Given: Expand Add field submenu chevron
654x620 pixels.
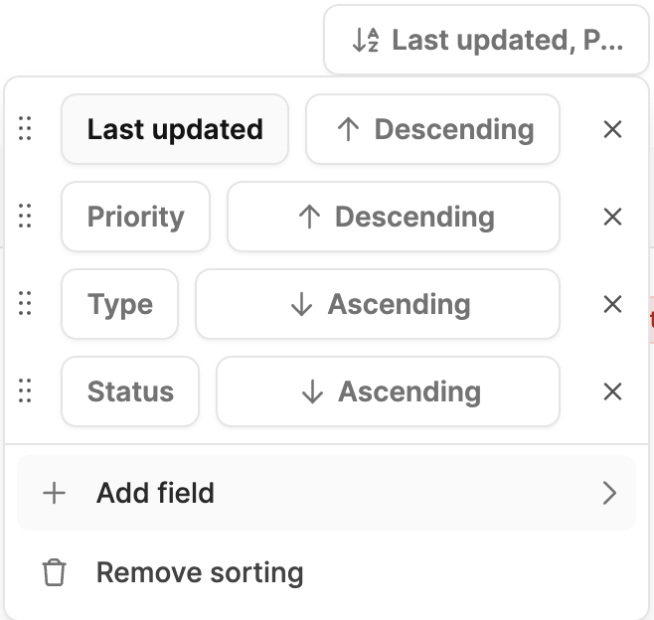Looking at the screenshot, I should 609,493.
